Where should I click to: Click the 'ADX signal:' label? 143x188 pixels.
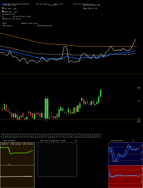7,26
